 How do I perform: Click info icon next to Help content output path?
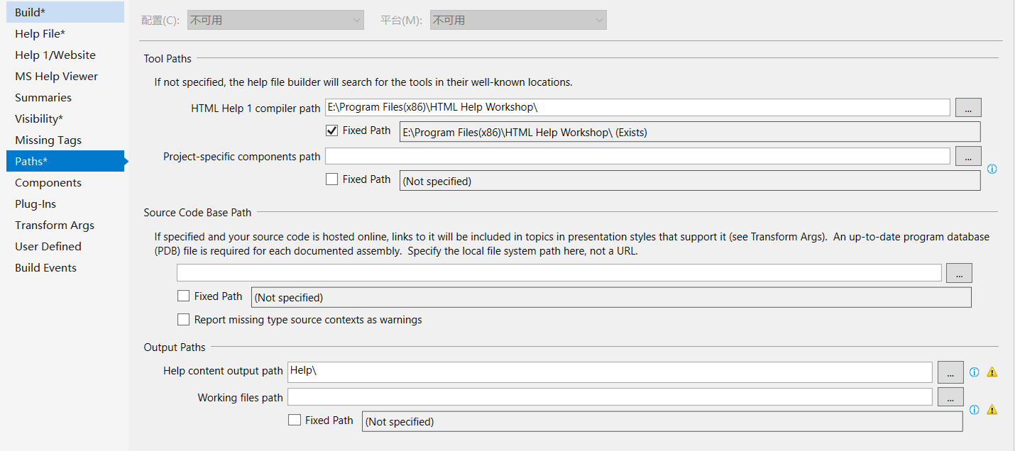[975, 372]
